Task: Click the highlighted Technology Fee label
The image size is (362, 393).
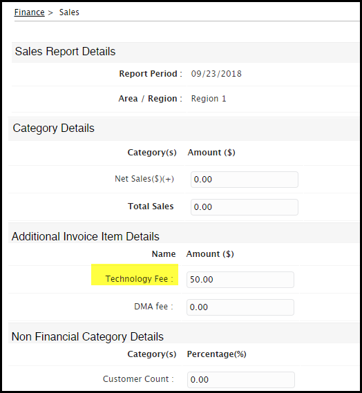Action: coord(139,278)
